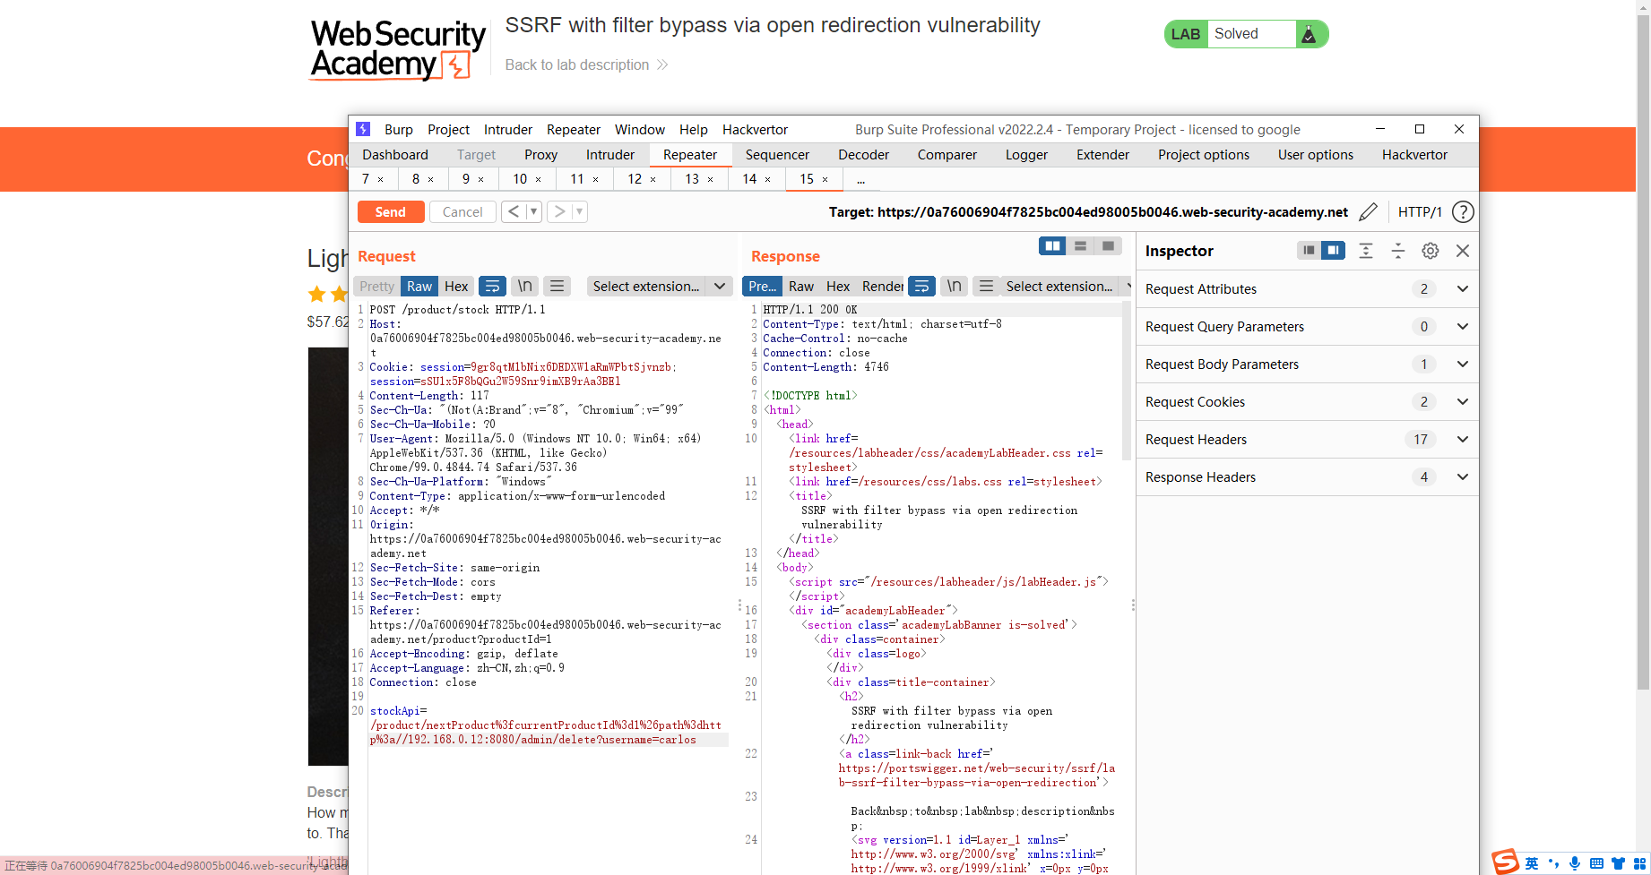The height and width of the screenshot is (875, 1651).
Task: Switch Request view to Hex
Action: (456, 287)
